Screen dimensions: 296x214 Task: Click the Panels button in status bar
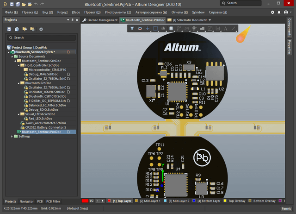[285, 209]
